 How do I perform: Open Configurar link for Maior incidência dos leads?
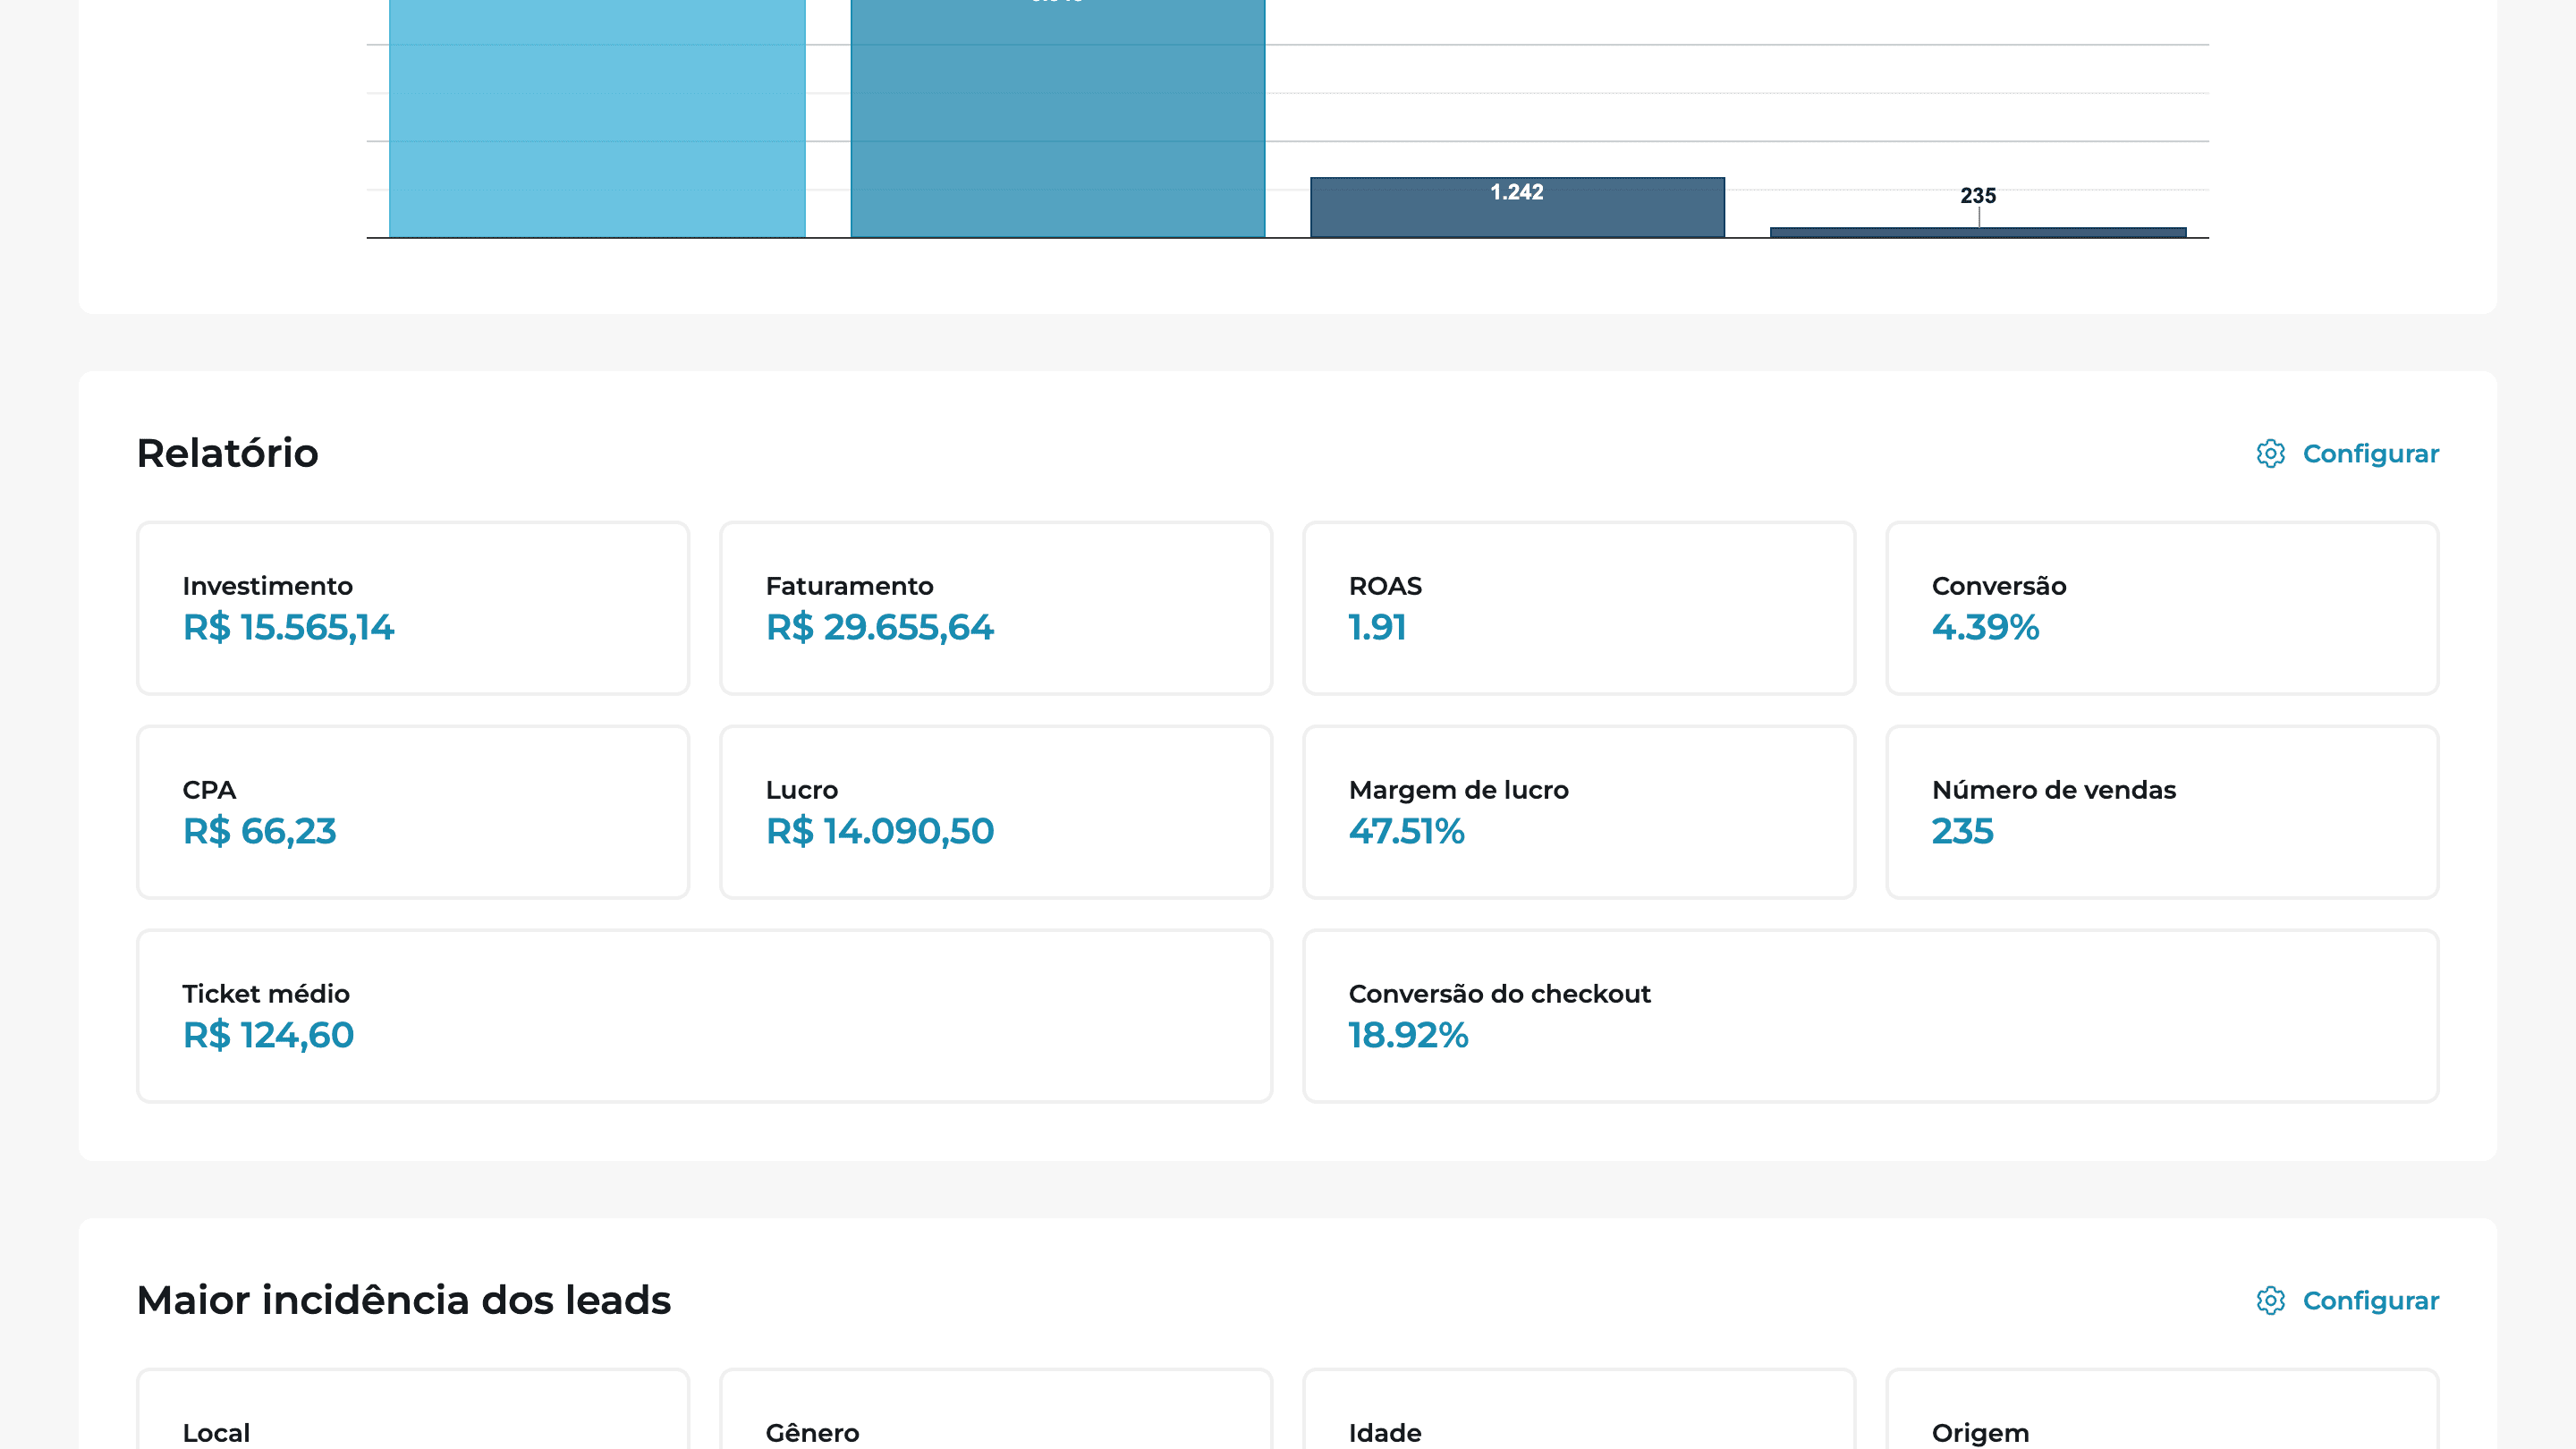(2370, 1300)
